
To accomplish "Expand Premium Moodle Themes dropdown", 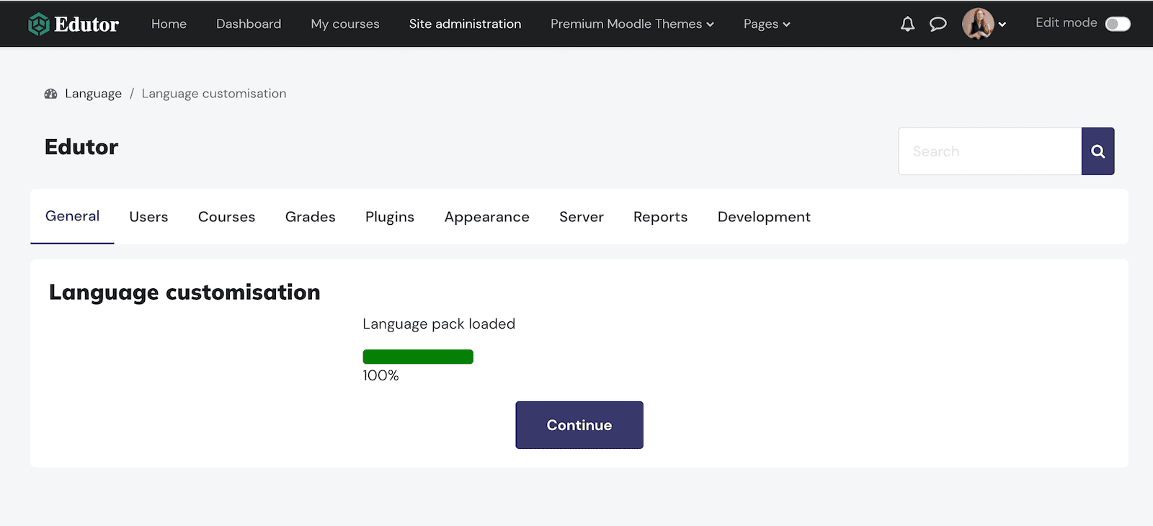I will (x=632, y=24).
